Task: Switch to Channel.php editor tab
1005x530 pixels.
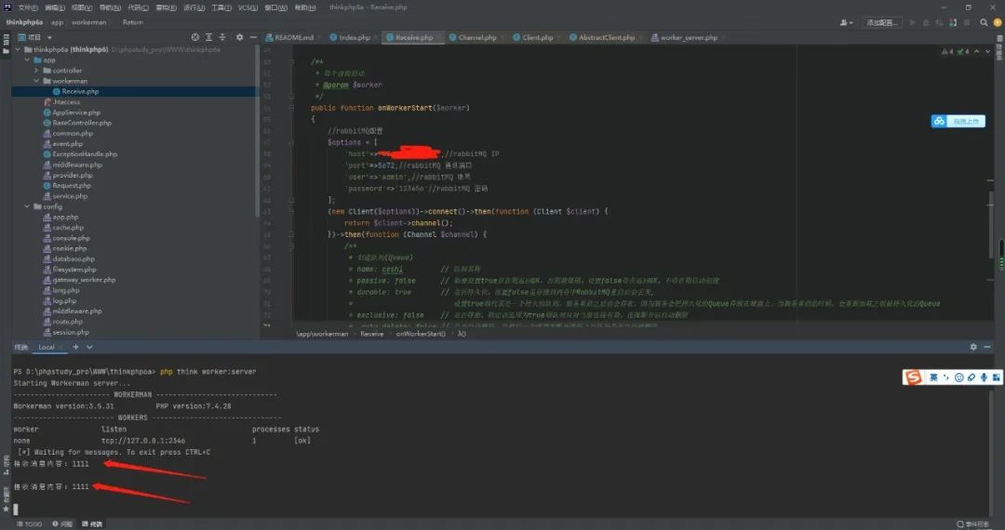Action: (473, 37)
